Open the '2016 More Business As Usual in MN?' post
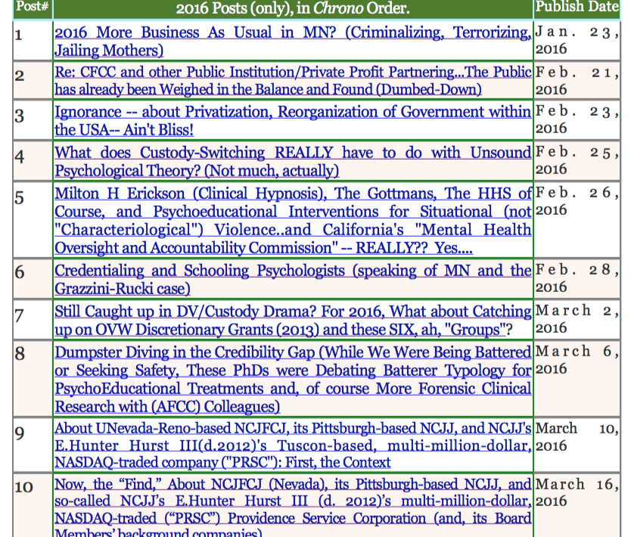The width and height of the screenshot is (631, 537). click(x=292, y=33)
